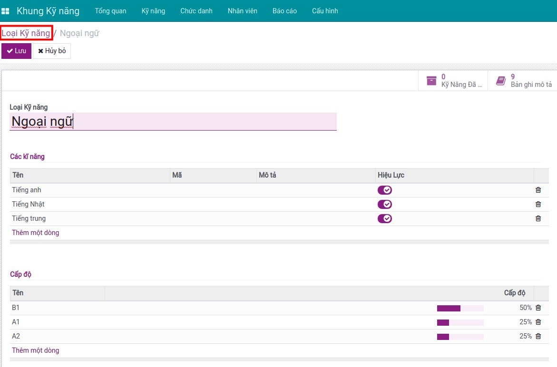
Task: Open the Kỹ năng menu
Action: click(x=153, y=11)
